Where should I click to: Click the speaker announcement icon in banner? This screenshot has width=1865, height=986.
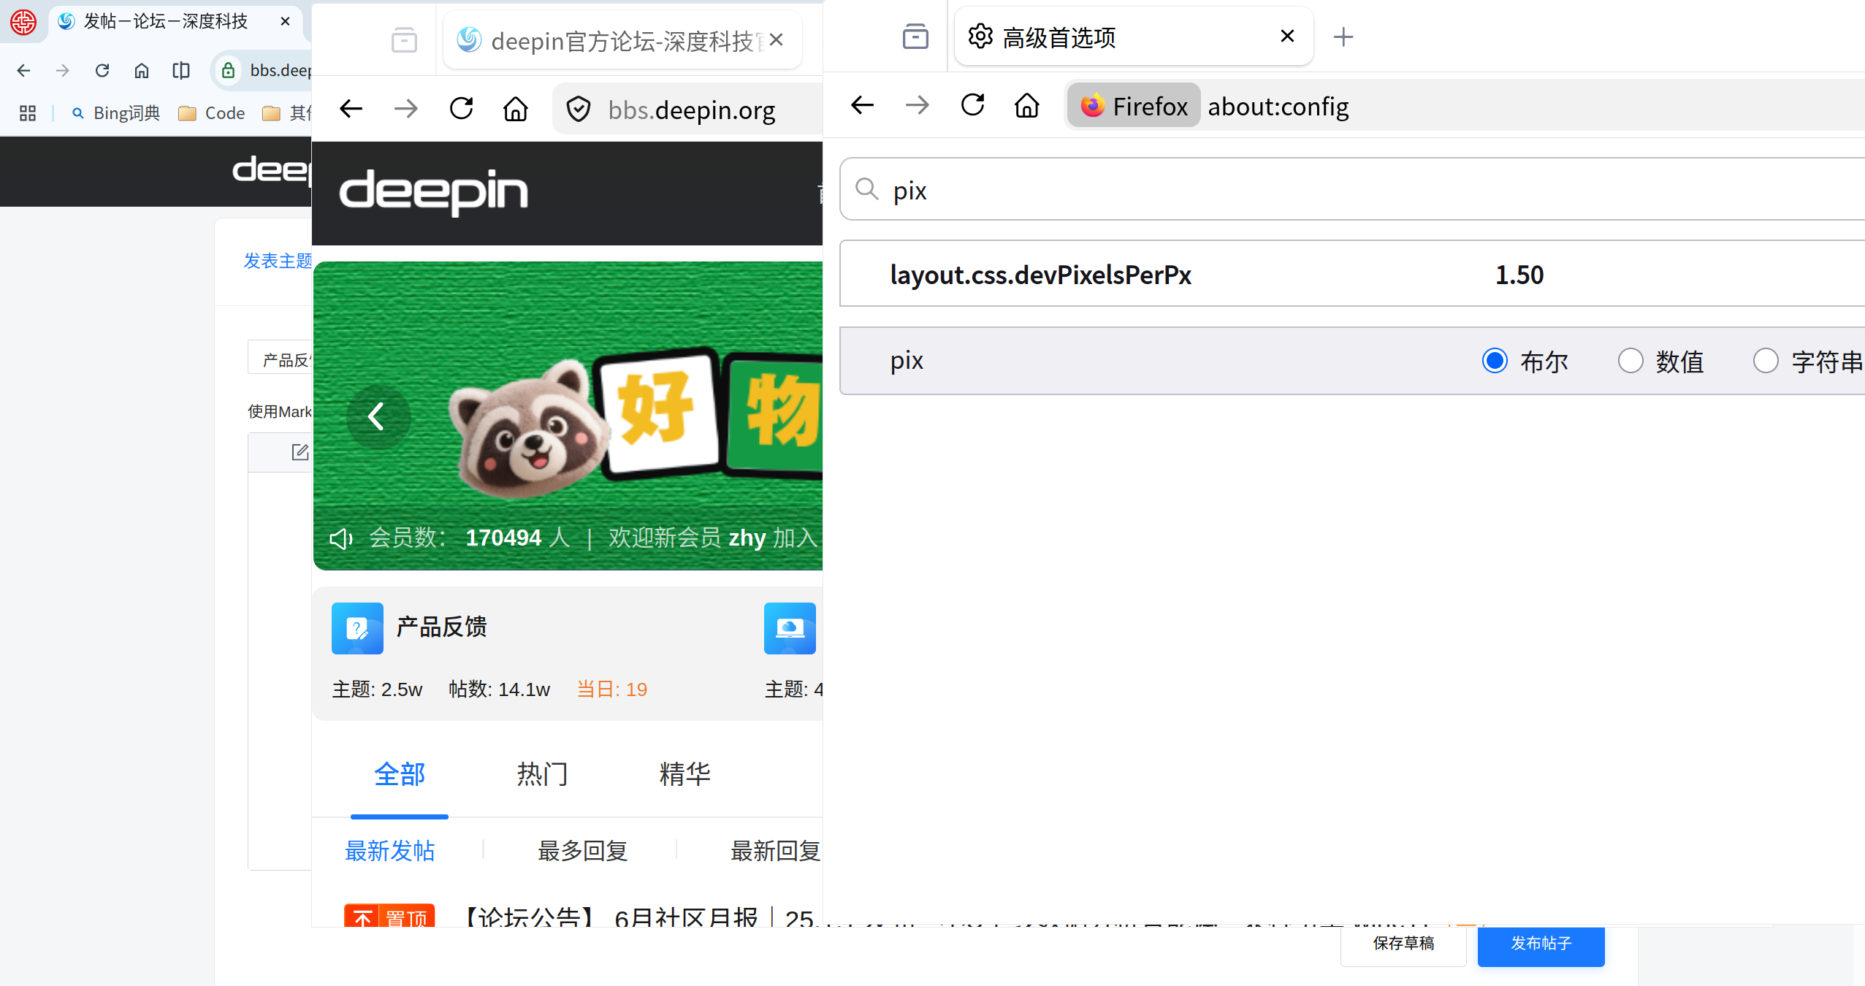pyautogui.click(x=341, y=538)
